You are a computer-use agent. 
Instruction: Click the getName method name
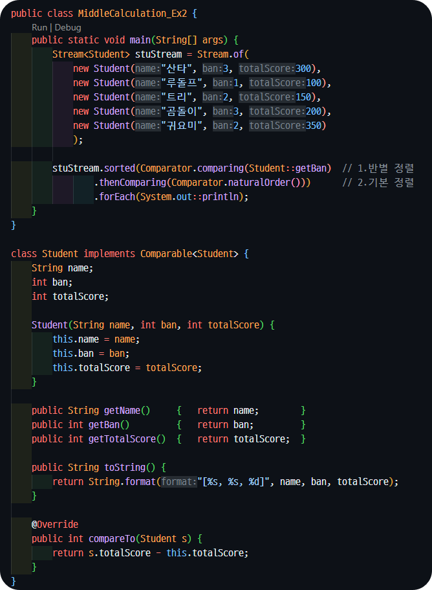pyautogui.click(x=122, y=411)
